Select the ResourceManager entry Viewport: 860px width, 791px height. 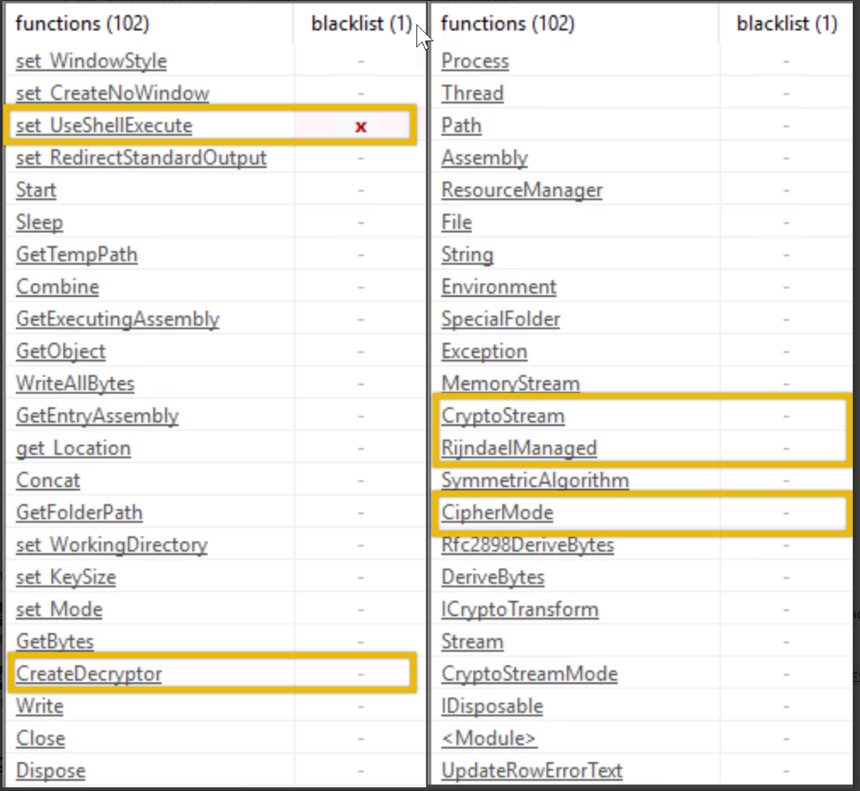[x=522, y=190]
